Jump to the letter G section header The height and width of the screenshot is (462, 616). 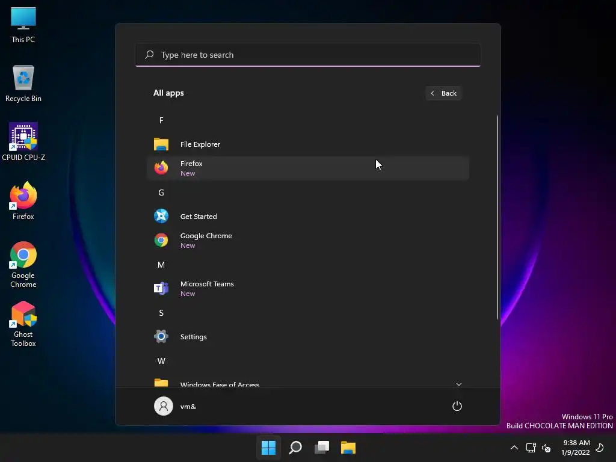pyautogui.click(x=161, y=192)
